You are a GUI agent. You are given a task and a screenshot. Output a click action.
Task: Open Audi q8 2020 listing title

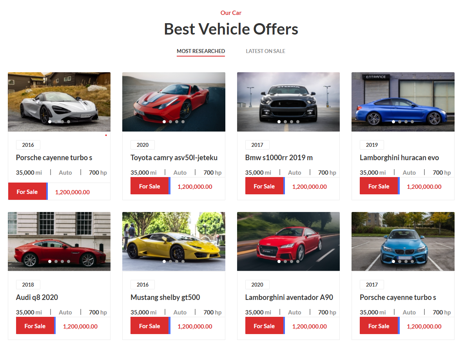[x=37, y=298]
